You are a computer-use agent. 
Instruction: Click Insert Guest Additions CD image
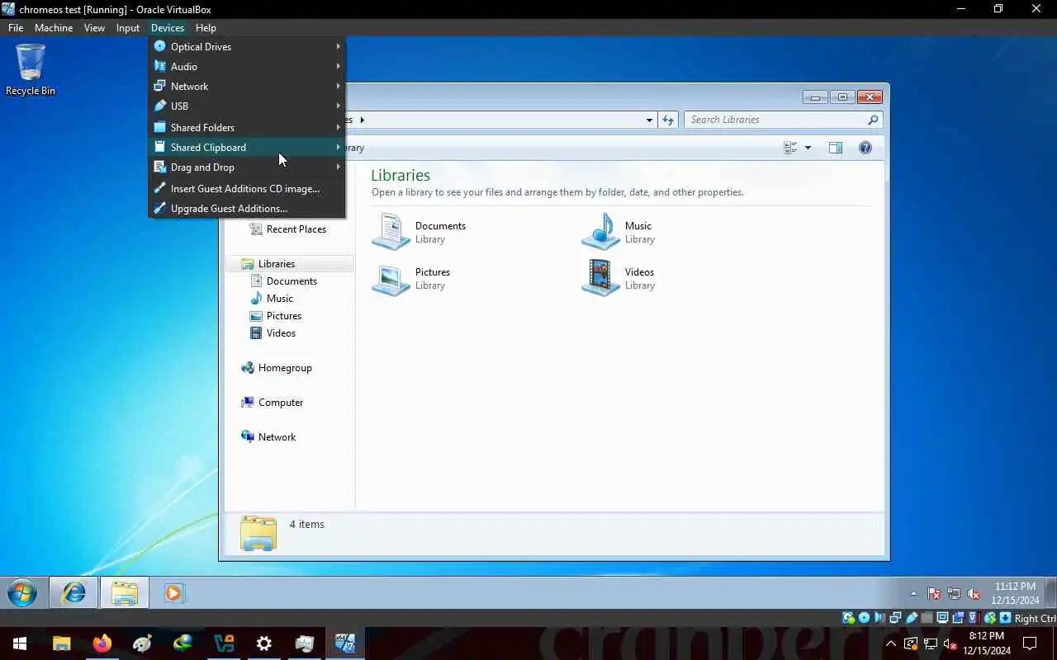[x=247, y=189]
